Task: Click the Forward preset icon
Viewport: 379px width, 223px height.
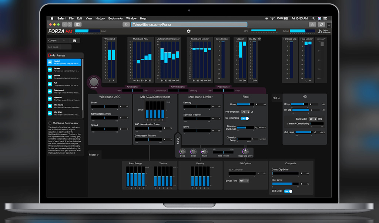Action: [x=50, y=70]
